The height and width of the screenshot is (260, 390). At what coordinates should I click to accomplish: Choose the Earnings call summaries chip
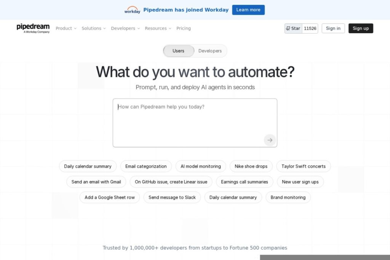coord(245,182)
